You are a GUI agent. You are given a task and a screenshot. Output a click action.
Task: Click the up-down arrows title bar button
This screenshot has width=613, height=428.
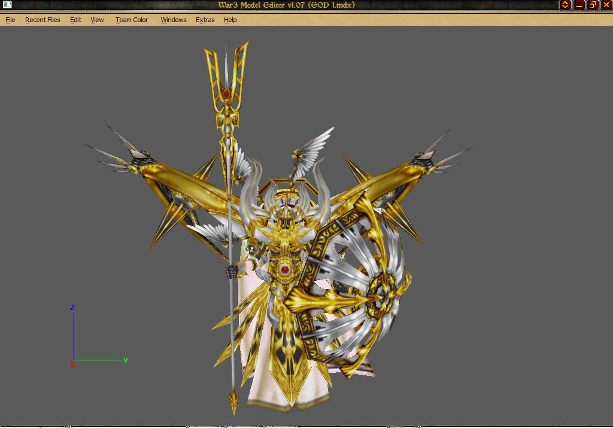coord(565,5)
